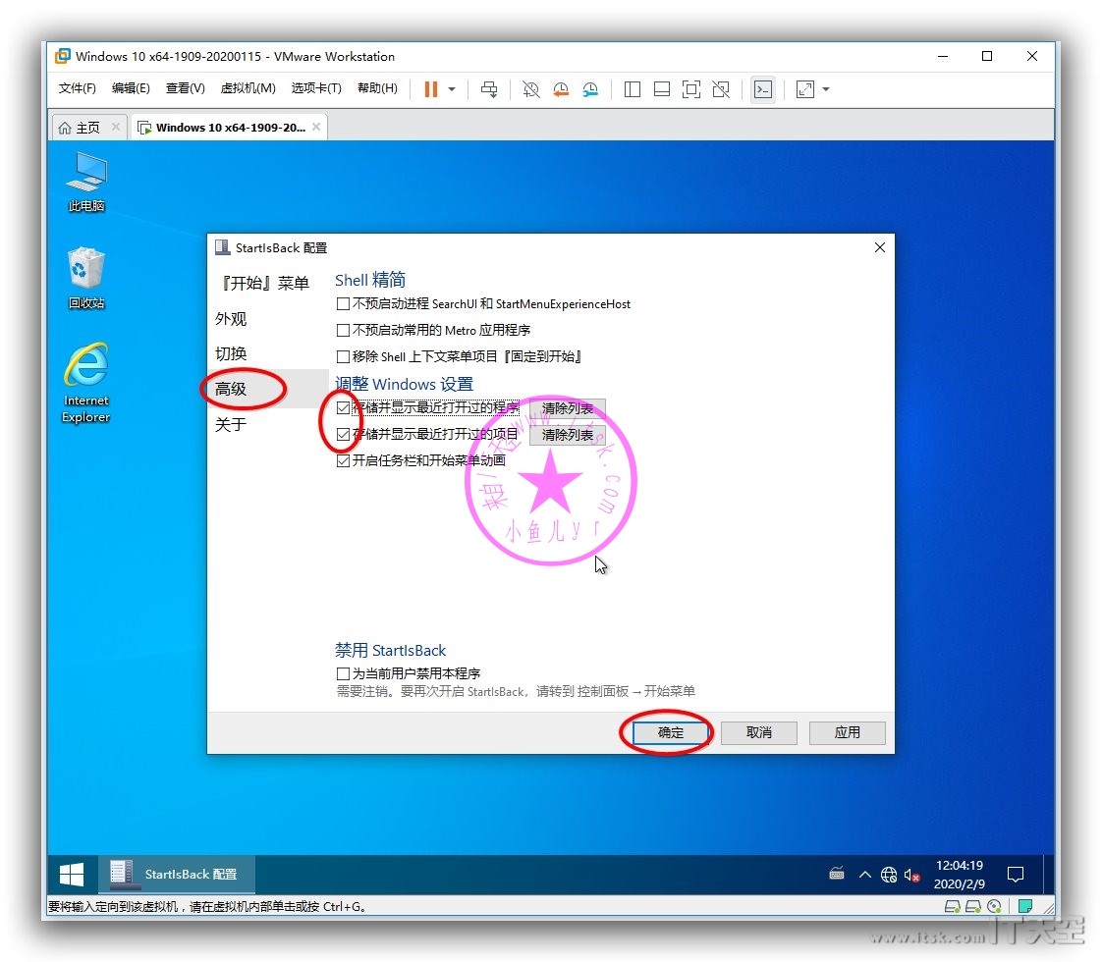
Task: Select the 此电脑 desktop icon
Action: [x=85, y=182]
